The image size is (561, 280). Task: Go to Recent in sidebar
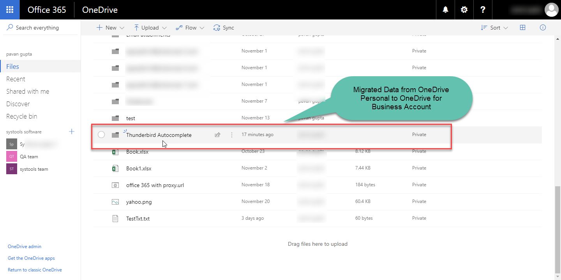click(16, 79)
